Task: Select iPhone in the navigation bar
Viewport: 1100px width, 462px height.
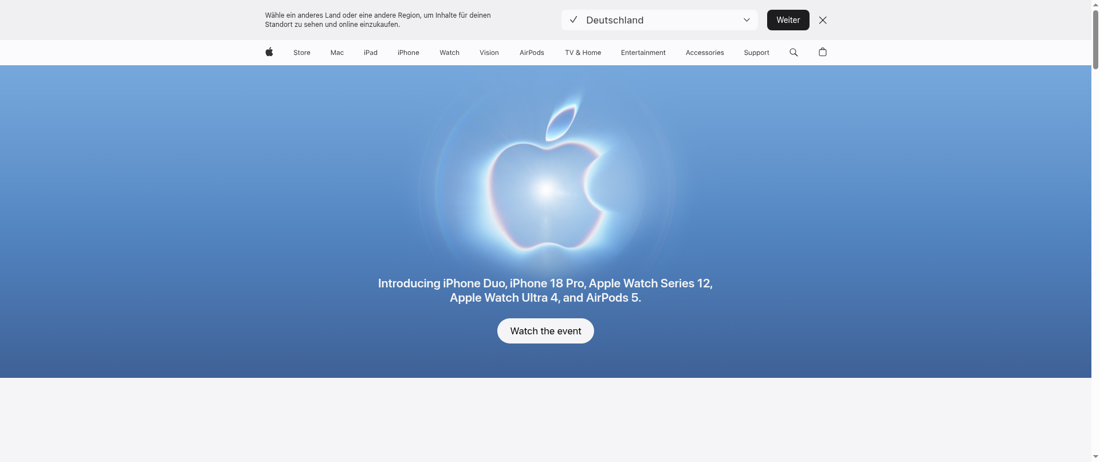Action: [408, 53]
